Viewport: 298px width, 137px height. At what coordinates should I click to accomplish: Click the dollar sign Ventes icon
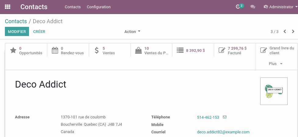97,50
